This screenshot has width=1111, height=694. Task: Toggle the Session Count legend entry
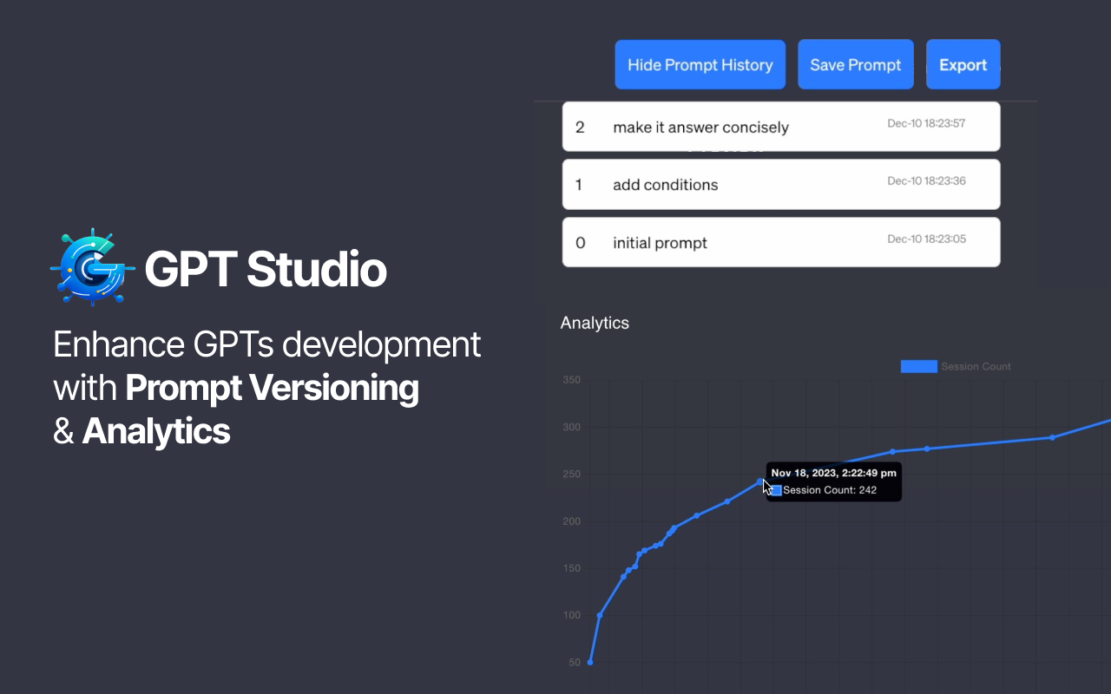976,366
